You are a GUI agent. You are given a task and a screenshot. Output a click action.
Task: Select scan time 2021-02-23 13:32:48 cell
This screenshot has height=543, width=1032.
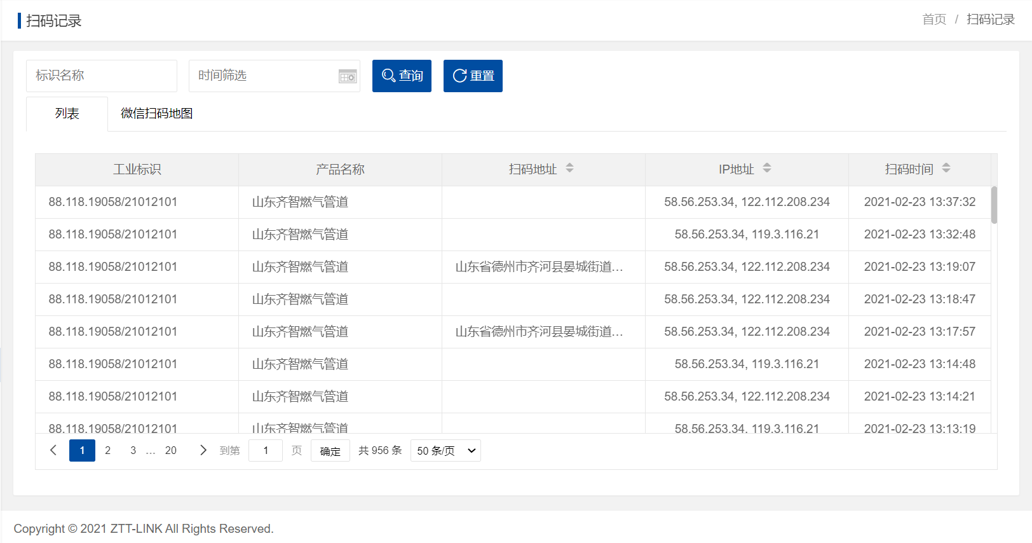click(x=920, y=235)
